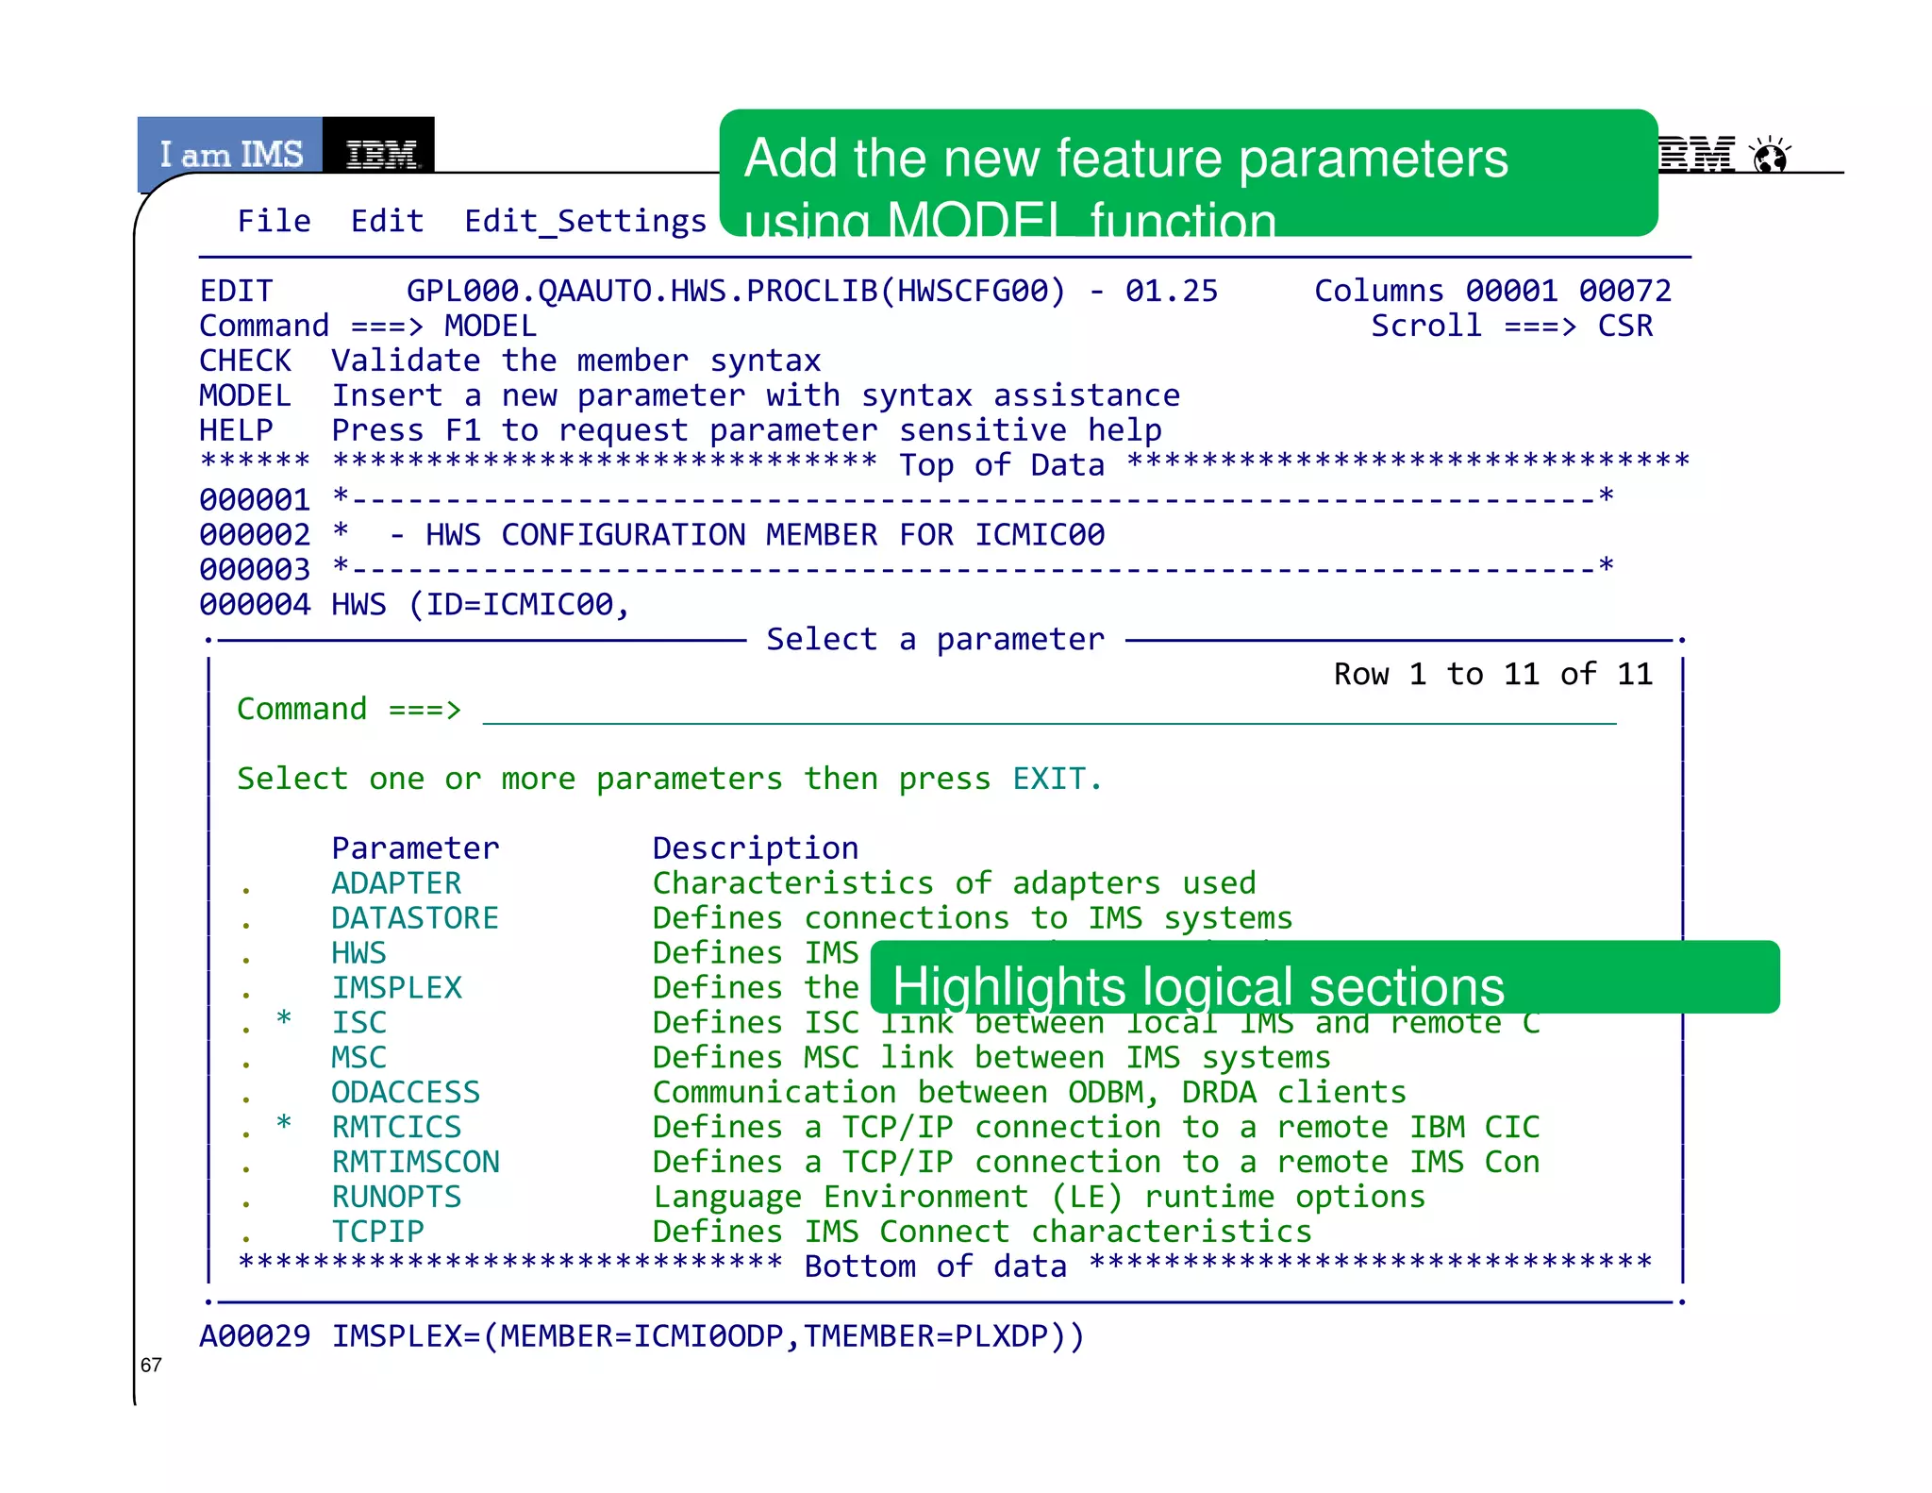Click the CHECK command help line

click(509, 361)
